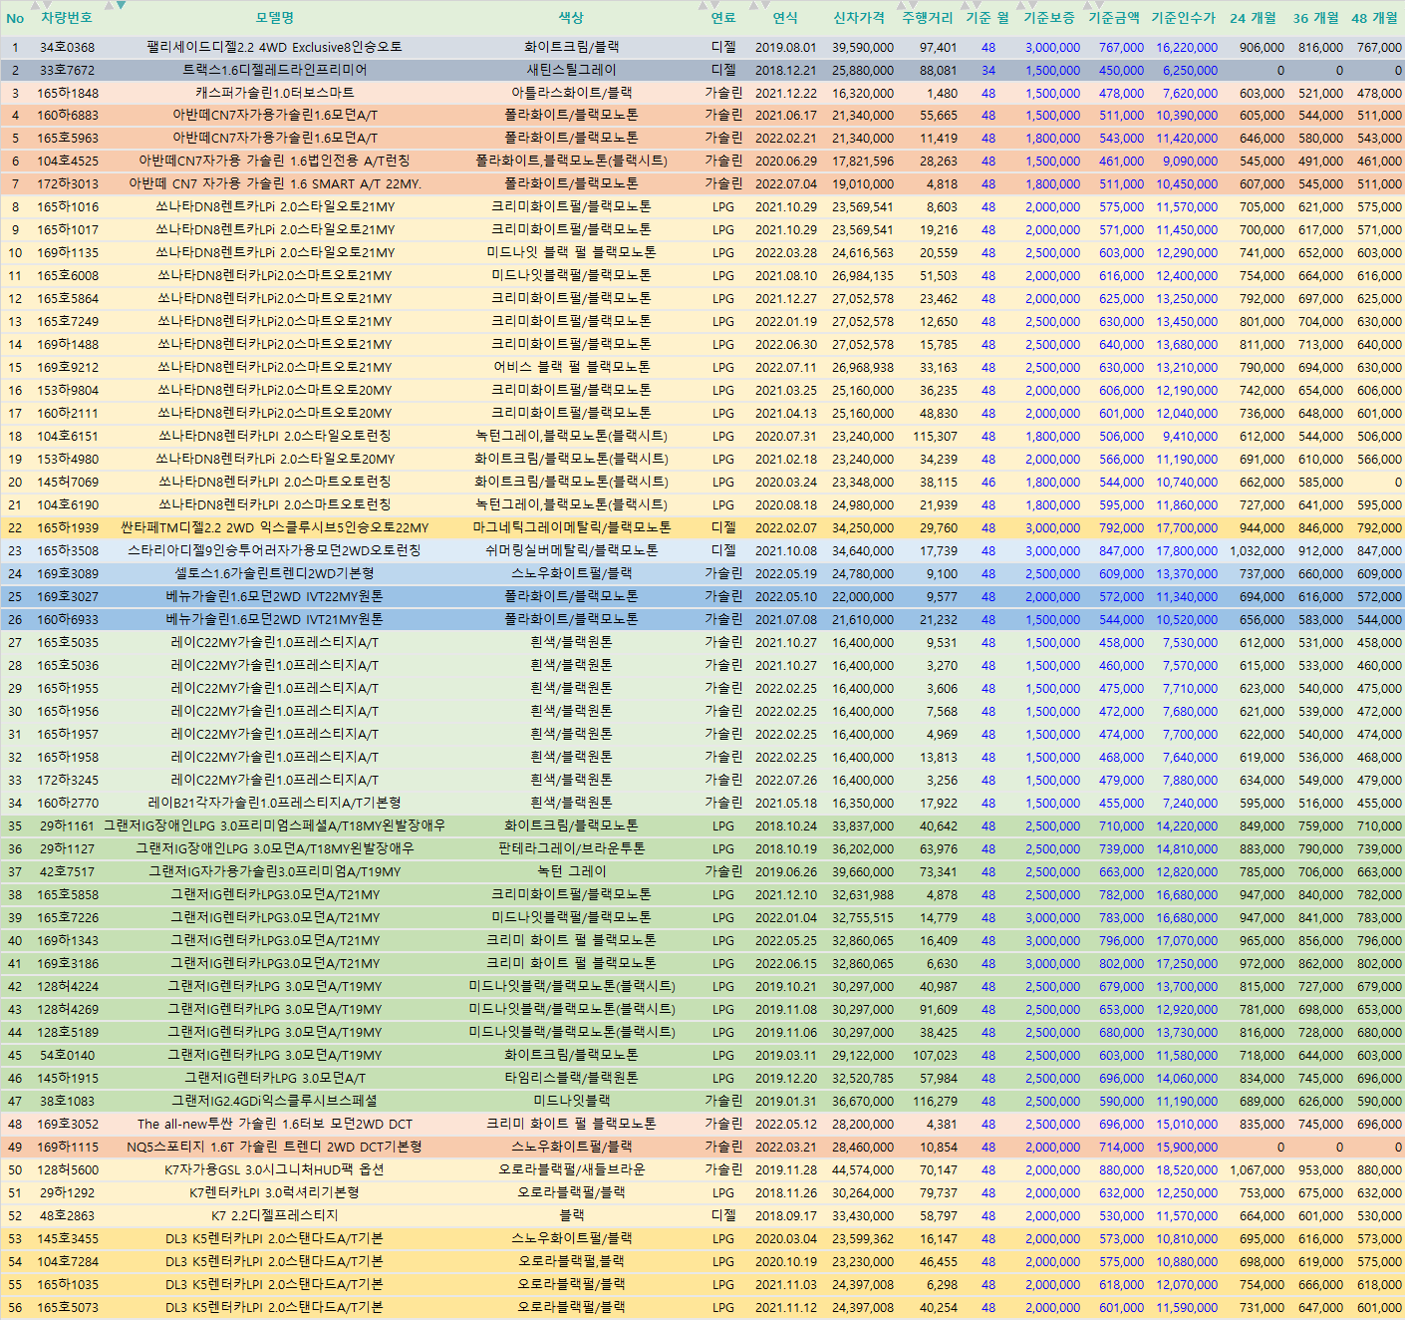Screen dimensions: 1405x1320
Task: Select the 차량번호 column header
Action: (67, 18)
